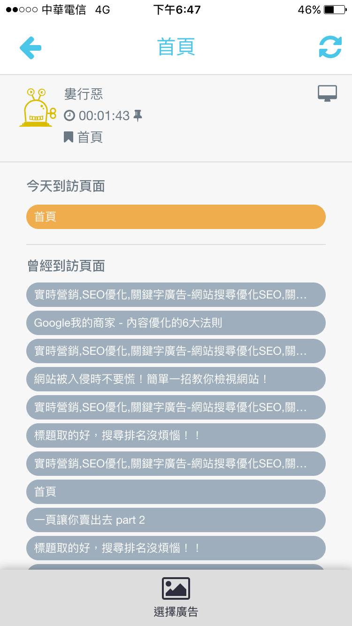Viewport: 352px width, 626px height.
Task: Tap the pin icon after 00:01:43
Action: (138, 115)
